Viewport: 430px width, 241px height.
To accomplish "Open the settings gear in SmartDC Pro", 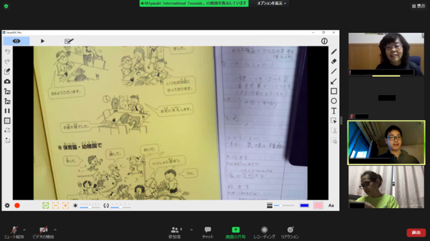I will click(x=8, y=205).
